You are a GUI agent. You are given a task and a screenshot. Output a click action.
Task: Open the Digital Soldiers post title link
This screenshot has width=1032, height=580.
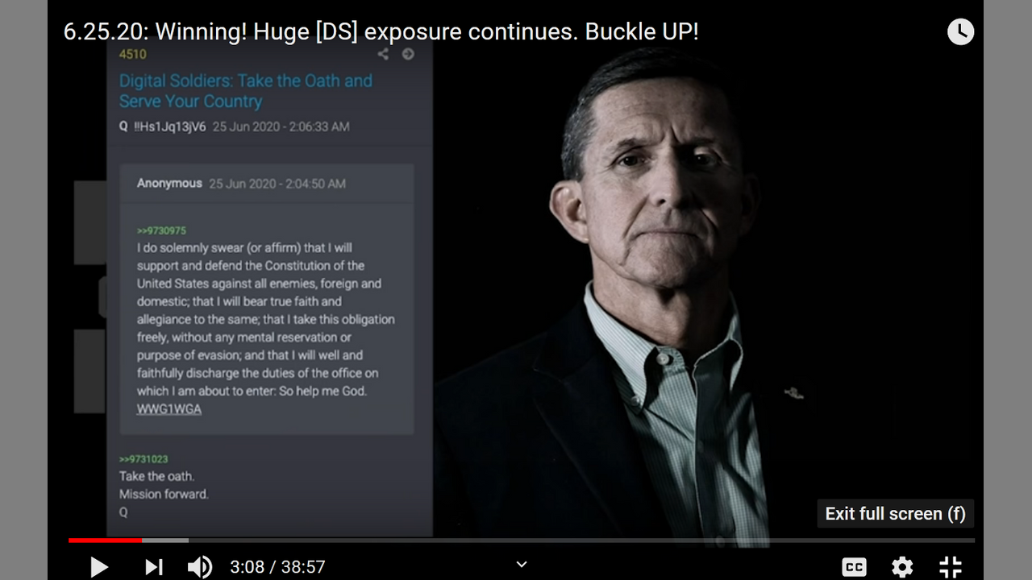tap(246, 91)
